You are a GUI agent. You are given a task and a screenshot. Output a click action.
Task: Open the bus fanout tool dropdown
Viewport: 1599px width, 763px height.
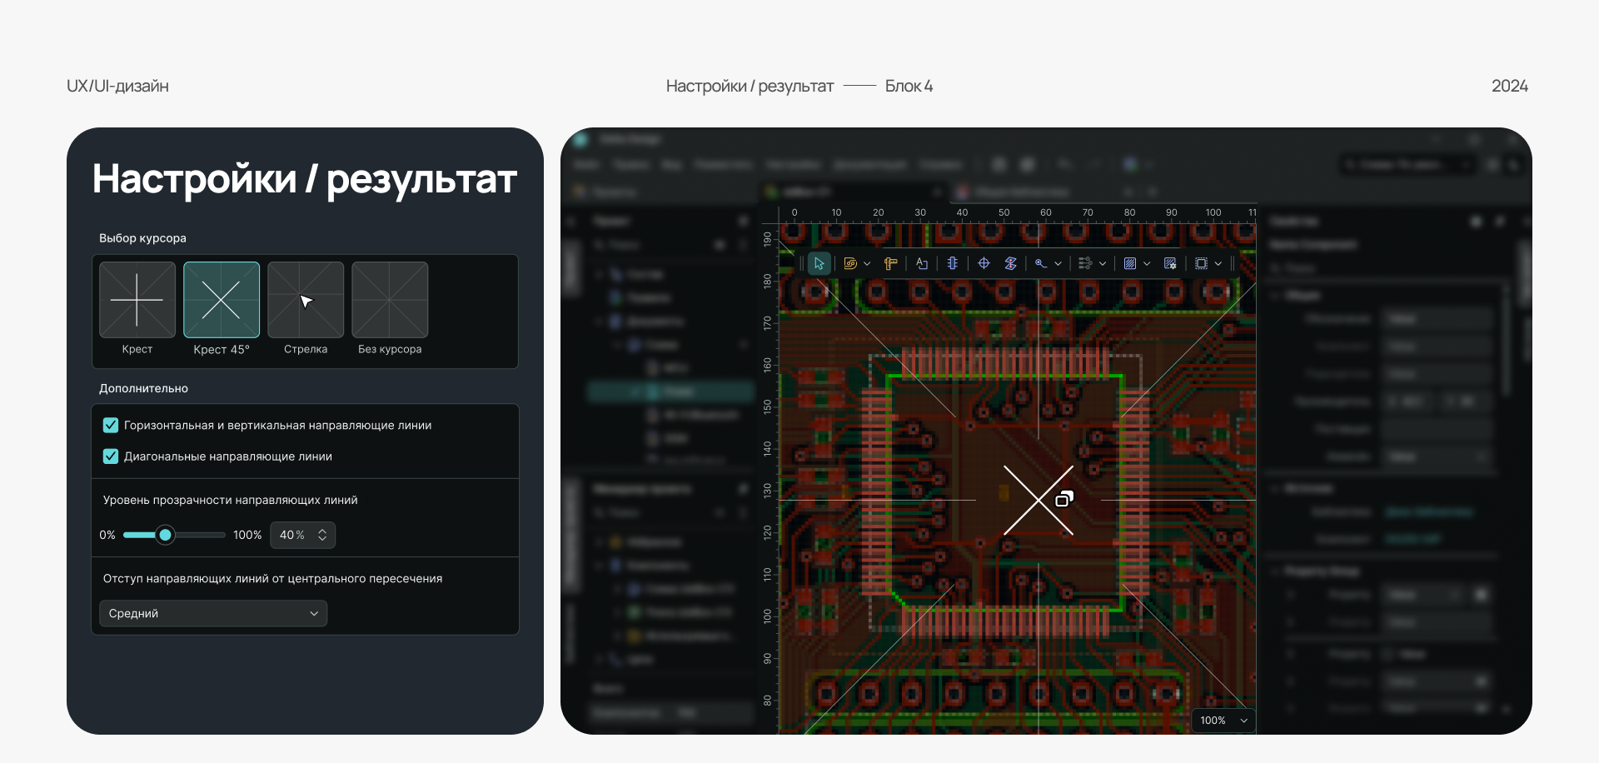coord(1103,264)
